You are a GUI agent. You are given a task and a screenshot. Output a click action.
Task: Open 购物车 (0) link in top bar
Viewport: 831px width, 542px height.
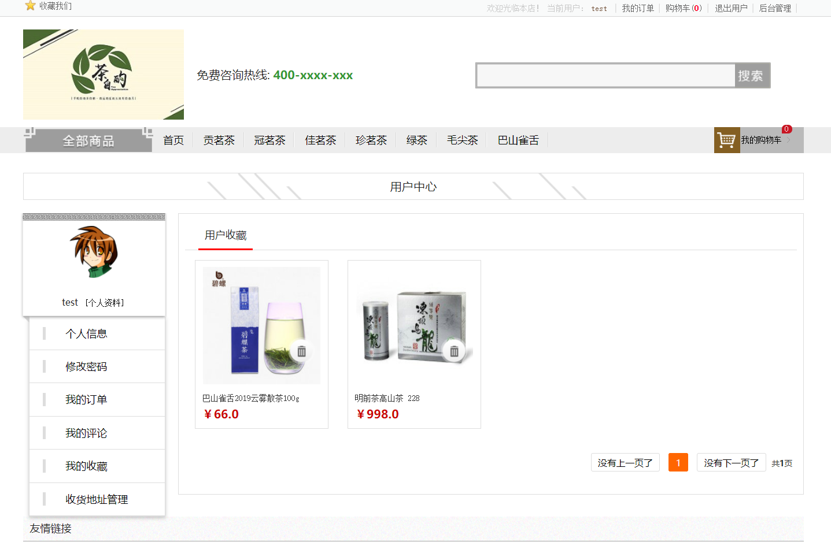coord(684,8)
